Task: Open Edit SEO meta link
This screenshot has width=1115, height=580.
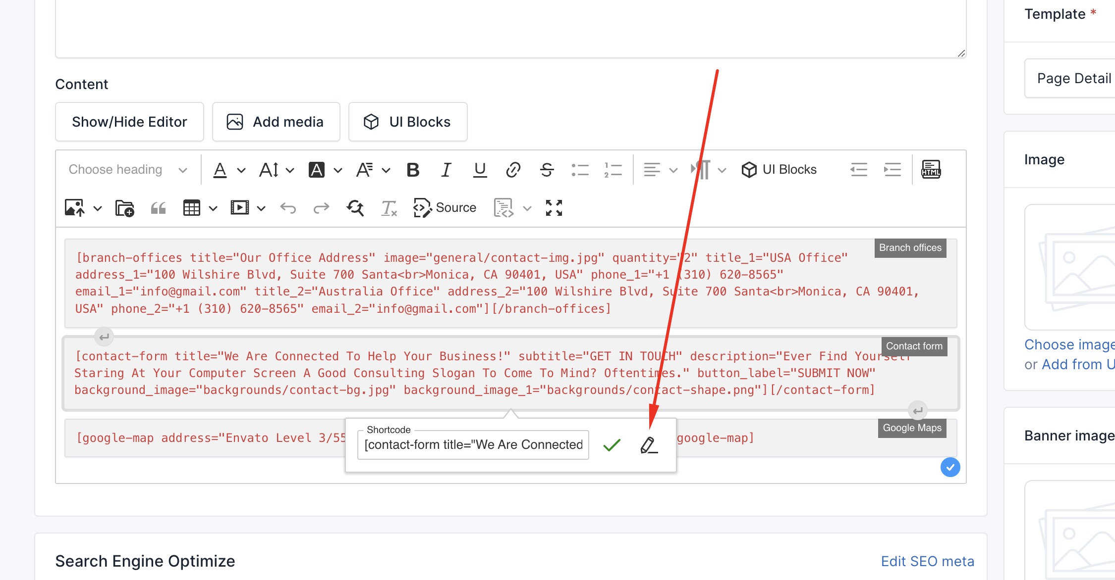Action: tap(927, 561)
